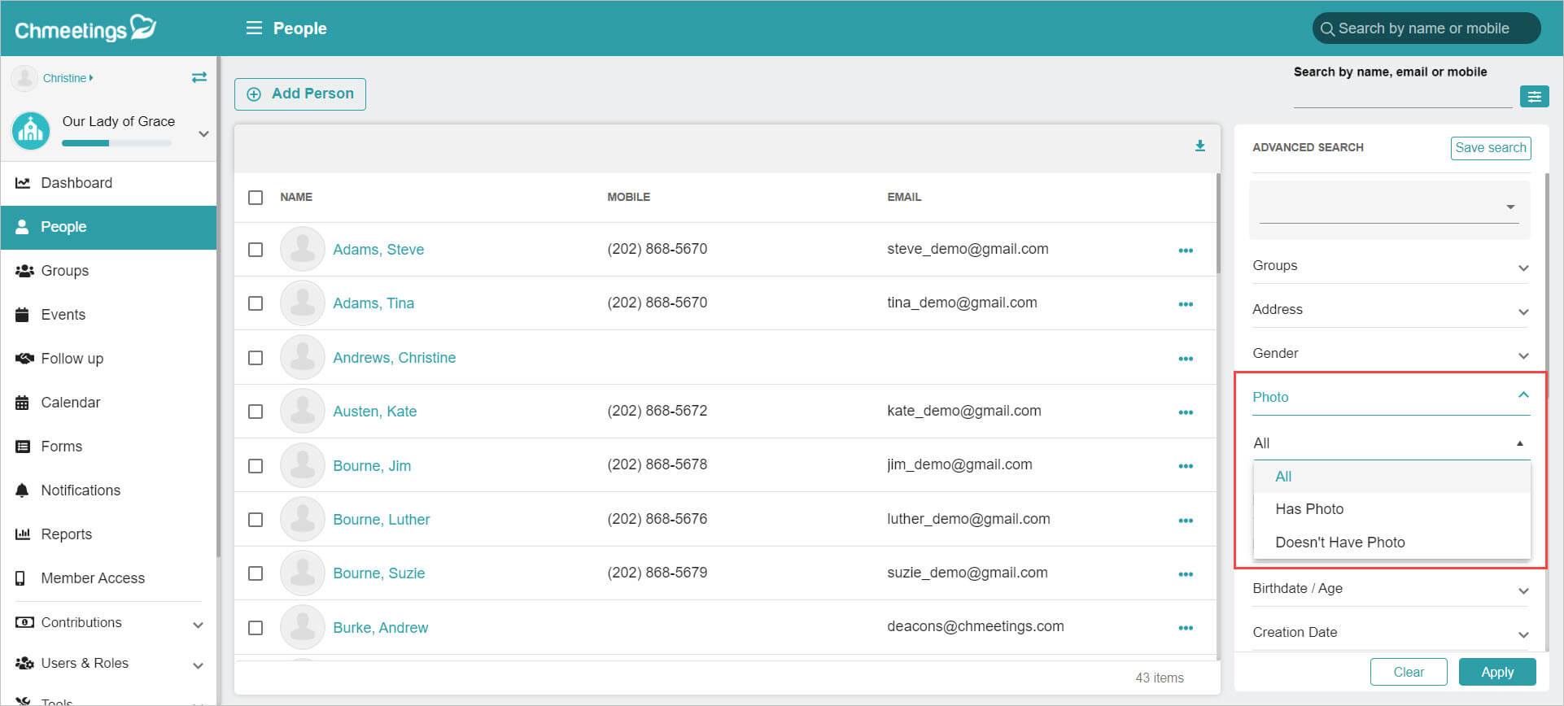Select the checkbox for Adams, Steve
The height and width of the screenshot is (706, 1564).
click(256, 250)
